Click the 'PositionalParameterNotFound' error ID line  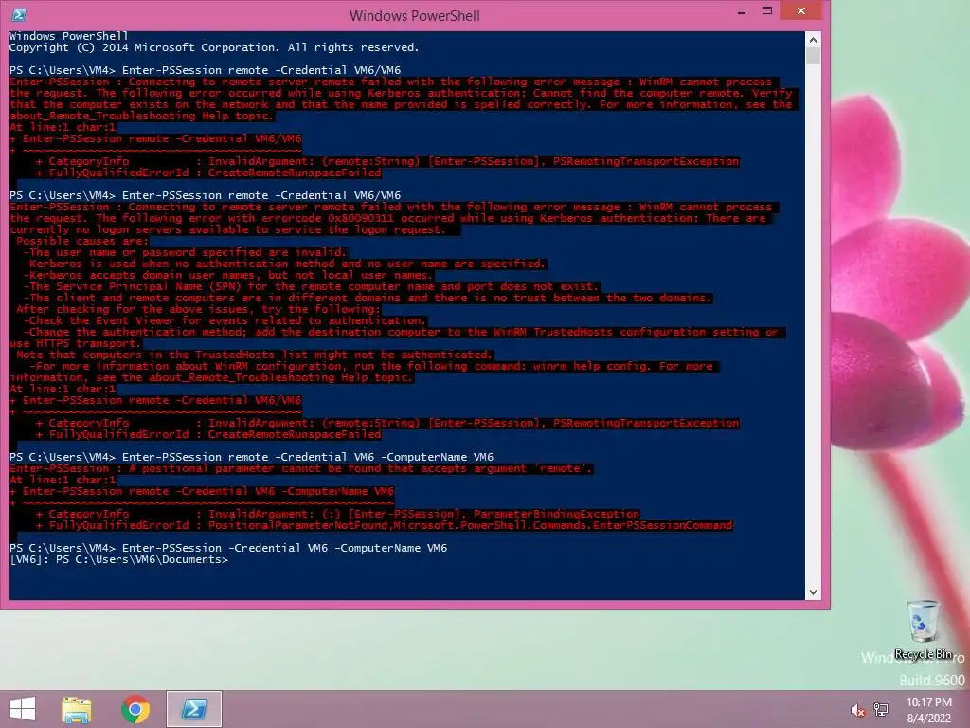click(371, 525)
